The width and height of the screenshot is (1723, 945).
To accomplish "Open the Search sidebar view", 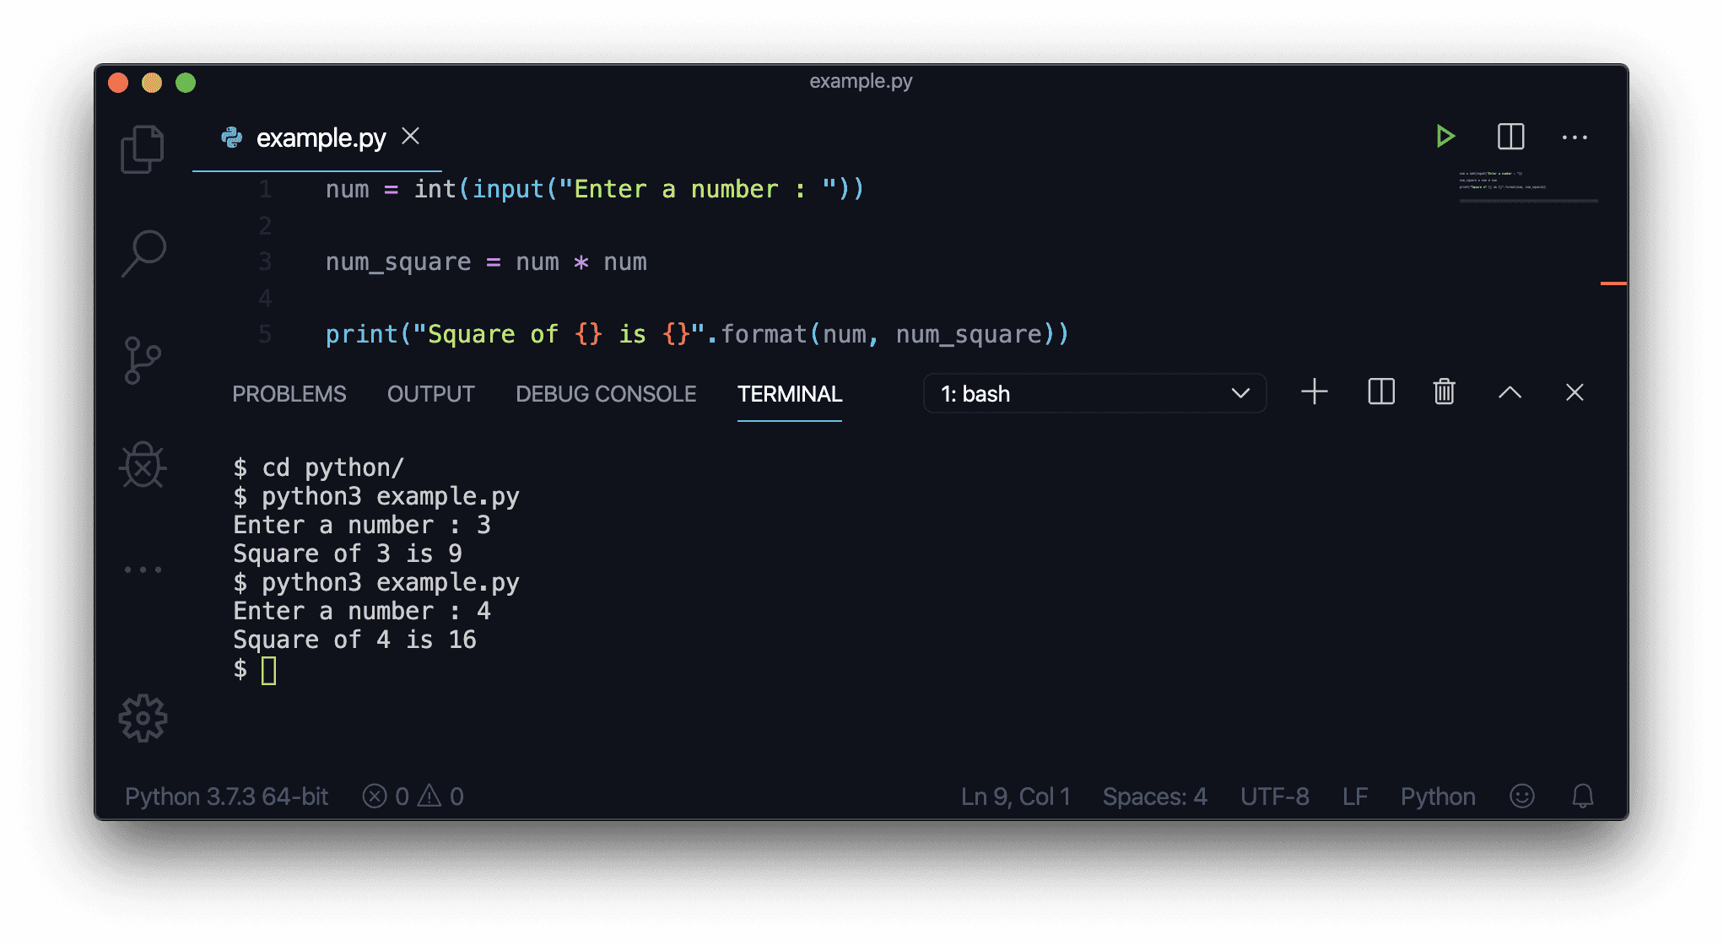I will coord(143,253).
